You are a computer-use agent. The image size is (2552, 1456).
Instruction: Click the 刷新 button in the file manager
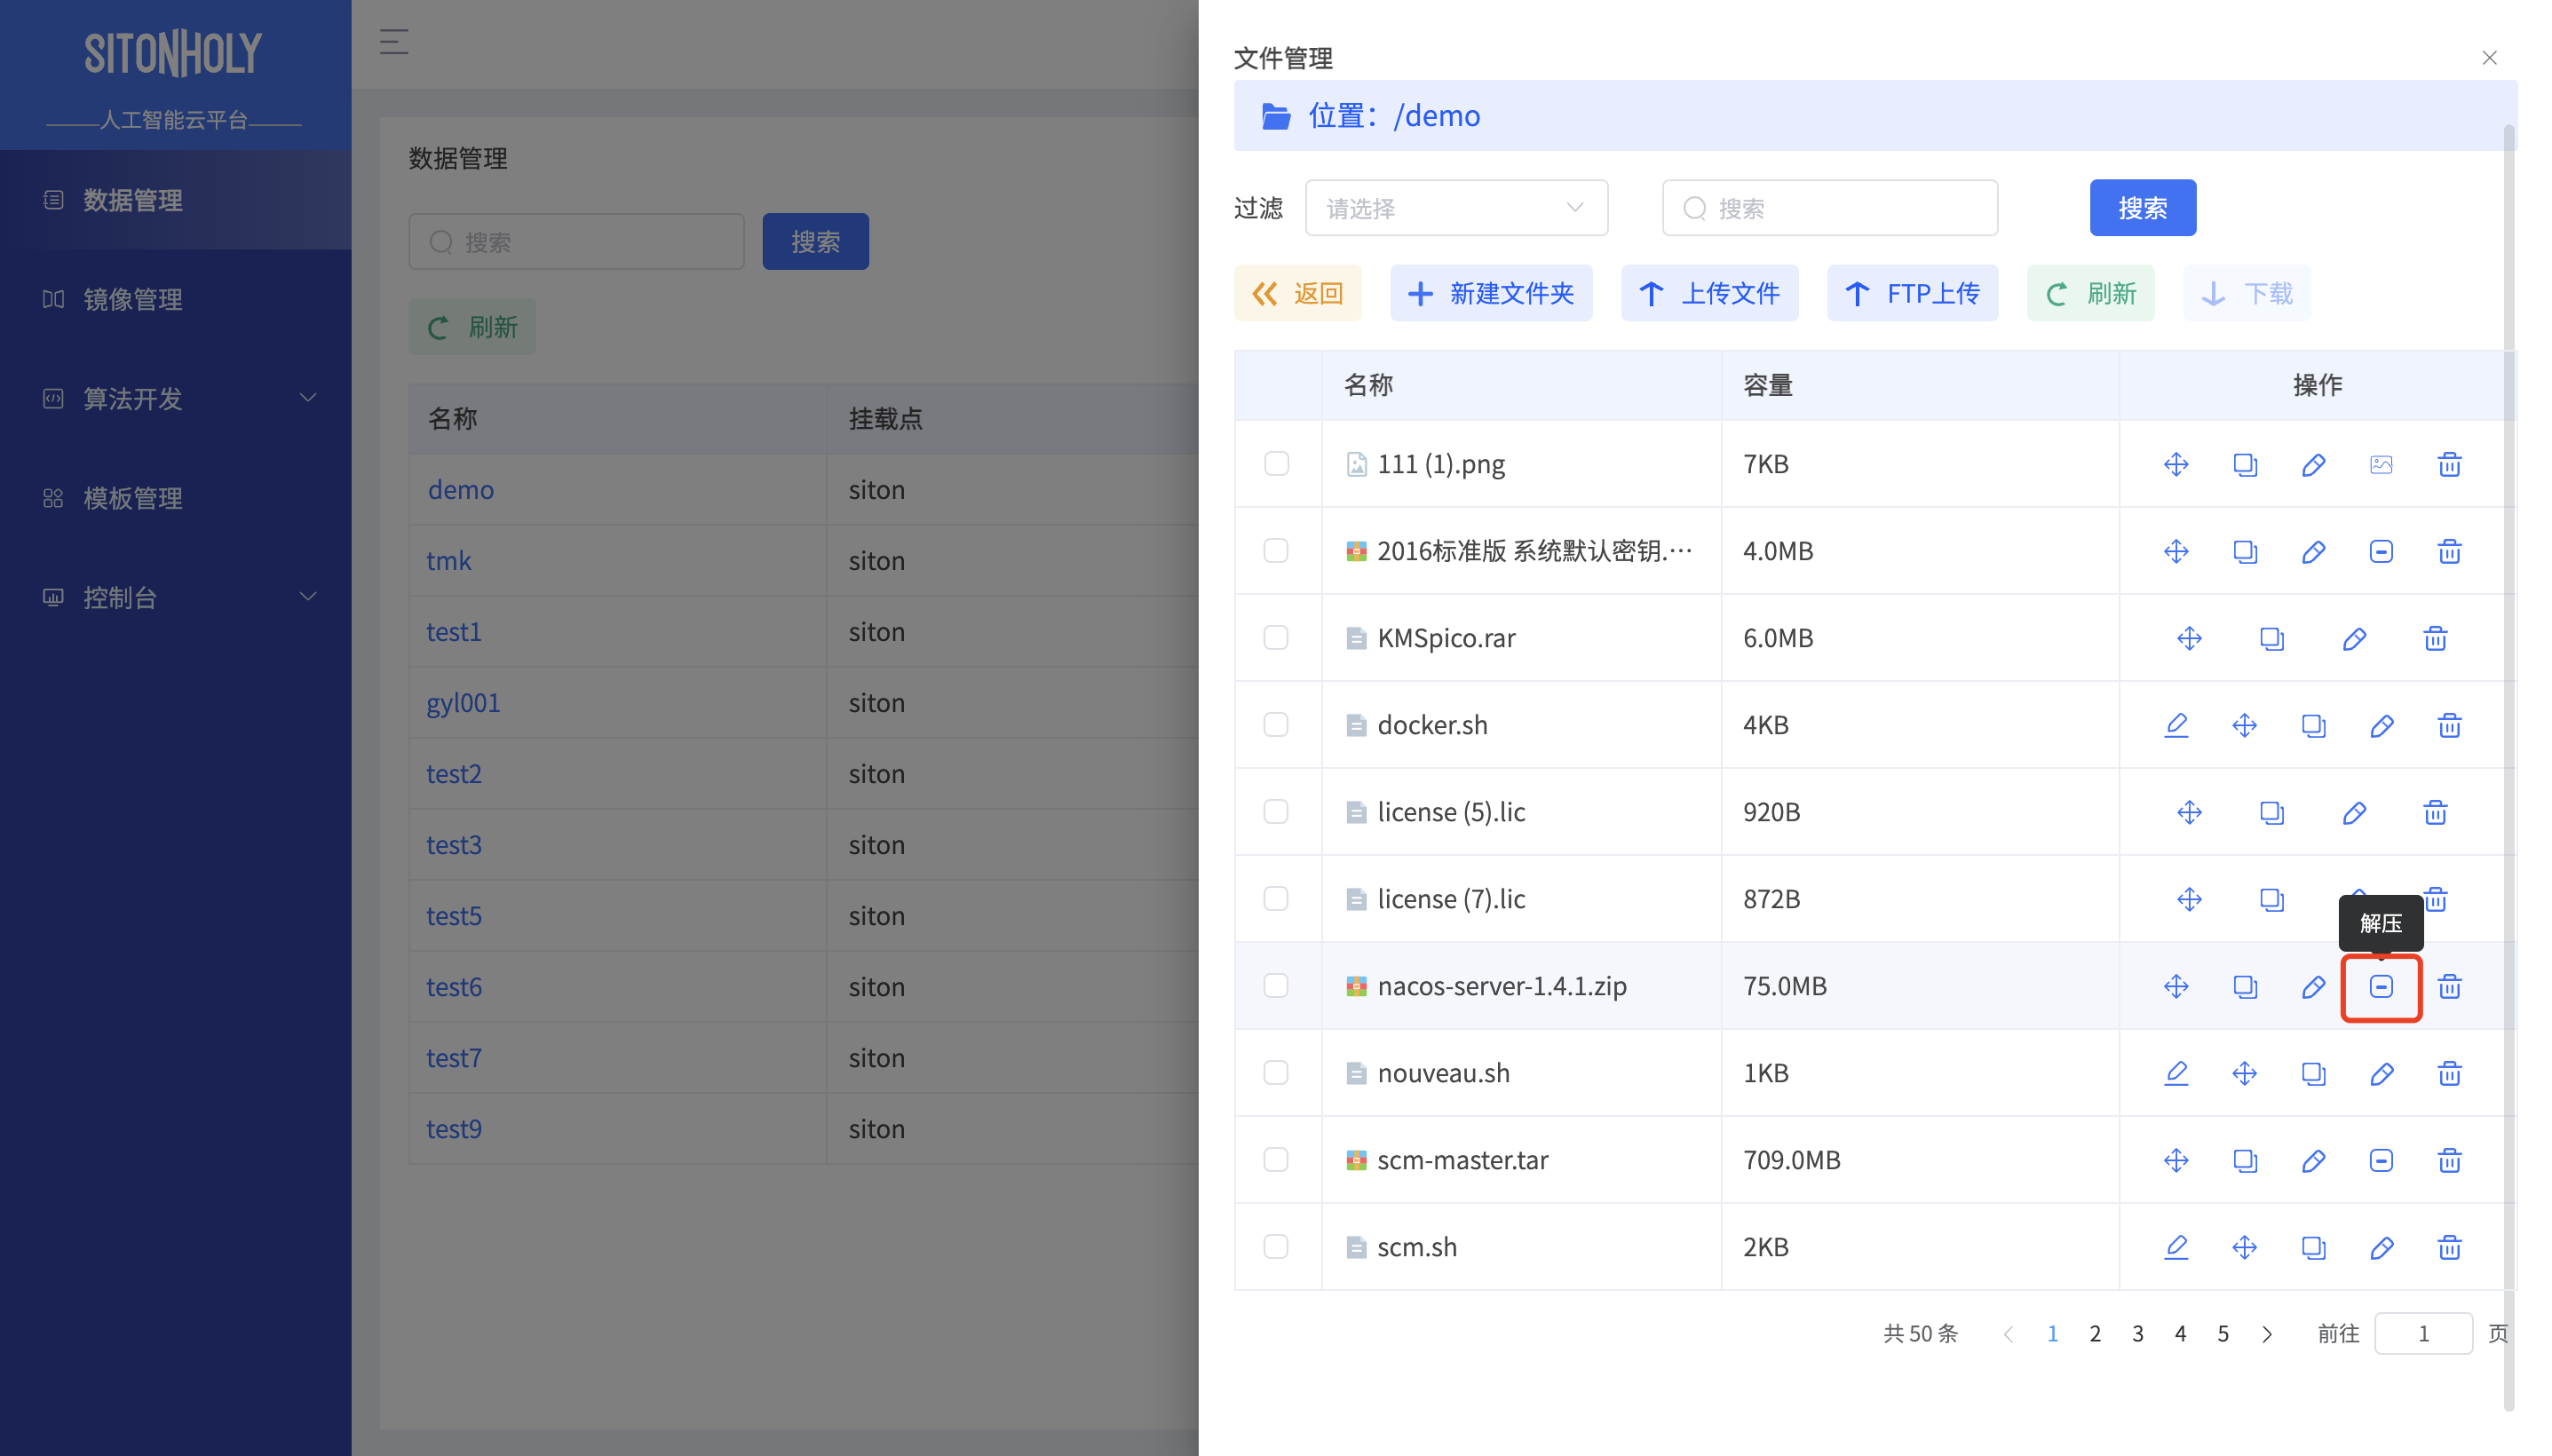(x=2090, y=293)
